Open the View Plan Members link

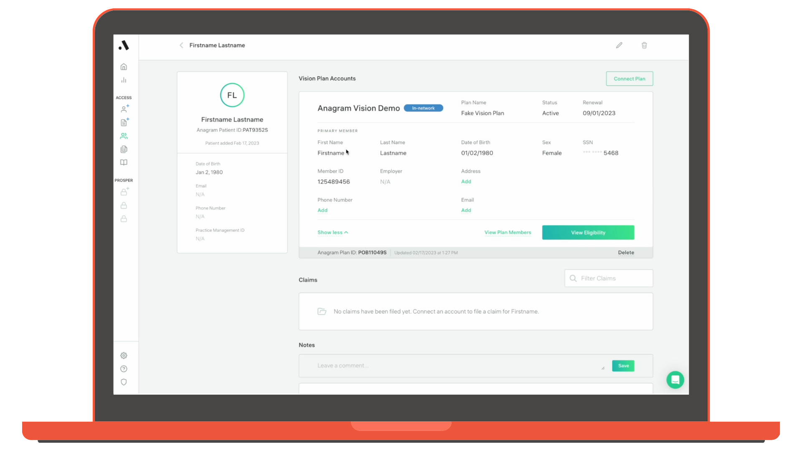[x=508, y=233]
